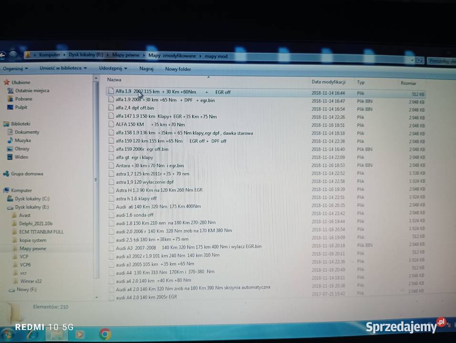Open the VCP6 folder in the tree

(25, 265)
